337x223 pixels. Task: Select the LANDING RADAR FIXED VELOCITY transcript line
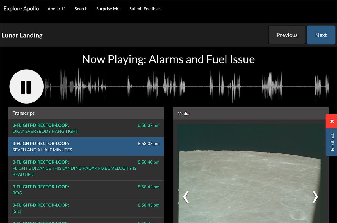click(86, 168)
